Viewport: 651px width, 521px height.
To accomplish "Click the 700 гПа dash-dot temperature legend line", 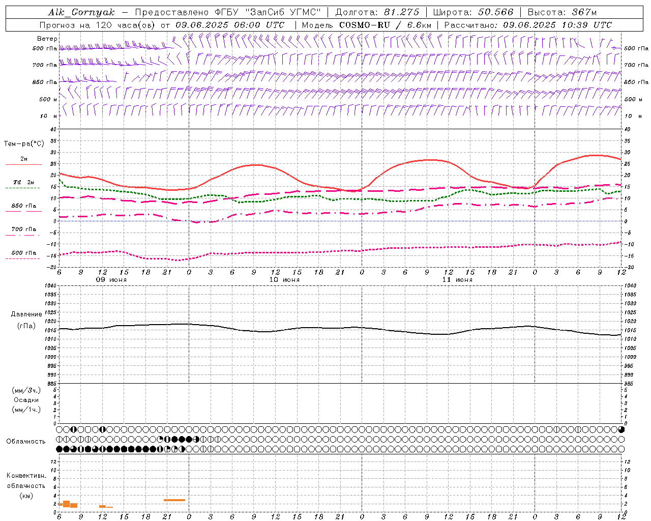I will [23, 235].
